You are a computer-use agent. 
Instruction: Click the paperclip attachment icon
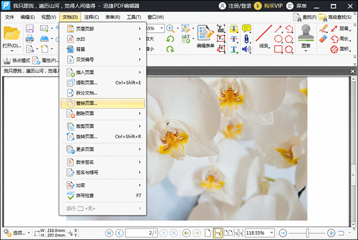pos(246,39)
